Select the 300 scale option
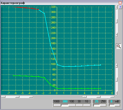The width and height of the screenshot is (123, 110). click(x=65, y=101)
